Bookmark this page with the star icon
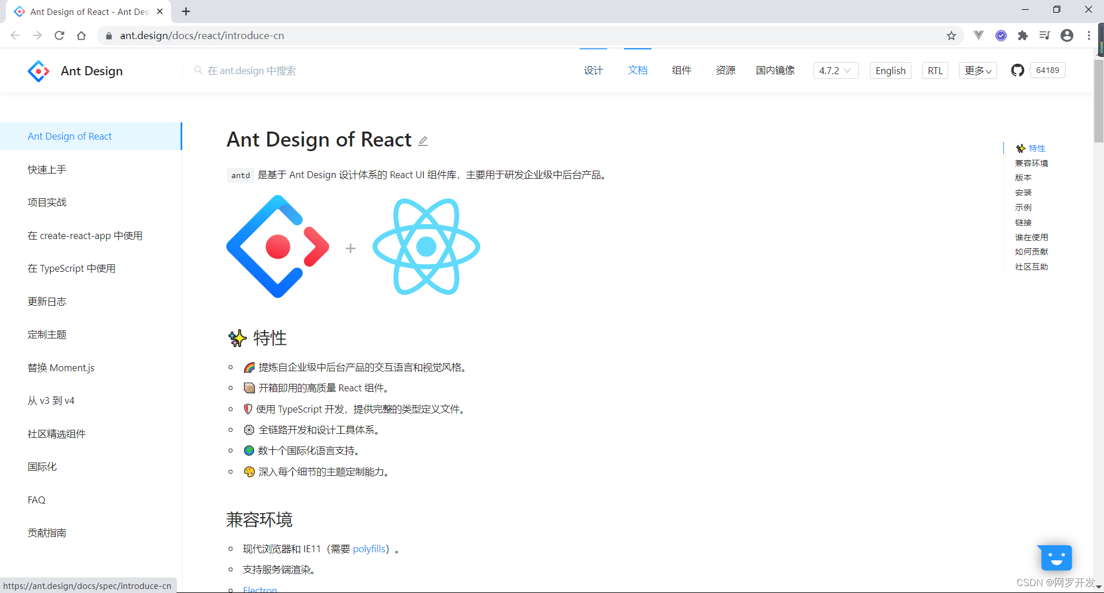Viewport: 1104px width, 593px height. point(952,36)
